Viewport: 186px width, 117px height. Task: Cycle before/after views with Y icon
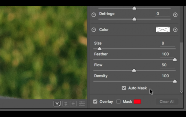tap(57, 103)
